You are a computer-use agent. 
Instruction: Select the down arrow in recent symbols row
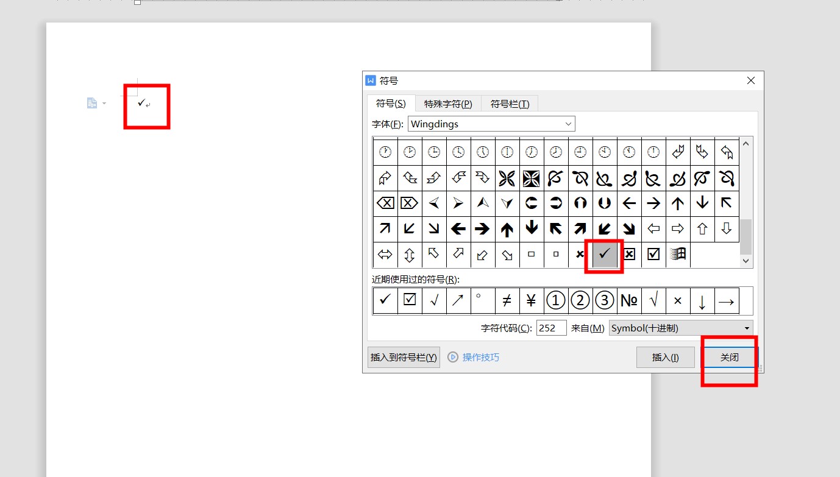(x=702, y=300)
